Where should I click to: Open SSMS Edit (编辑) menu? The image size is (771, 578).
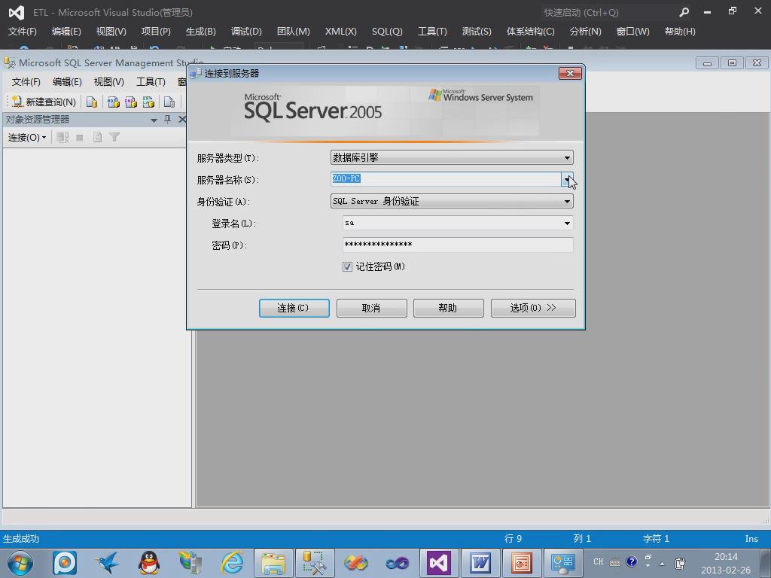click(x=67, y=81)
